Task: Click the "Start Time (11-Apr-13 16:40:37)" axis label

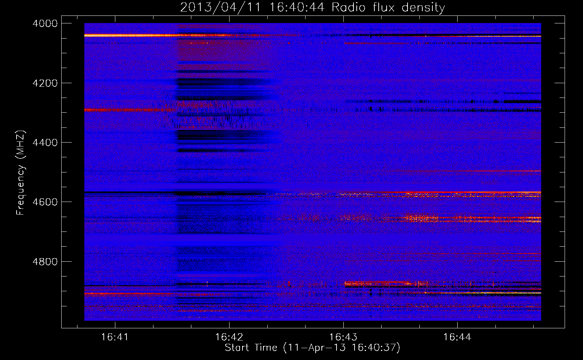Action: tap(312, 348)
